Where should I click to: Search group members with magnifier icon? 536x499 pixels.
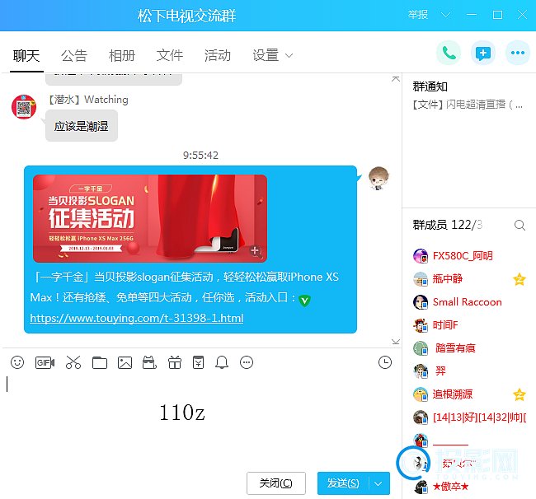click(520, 225)
